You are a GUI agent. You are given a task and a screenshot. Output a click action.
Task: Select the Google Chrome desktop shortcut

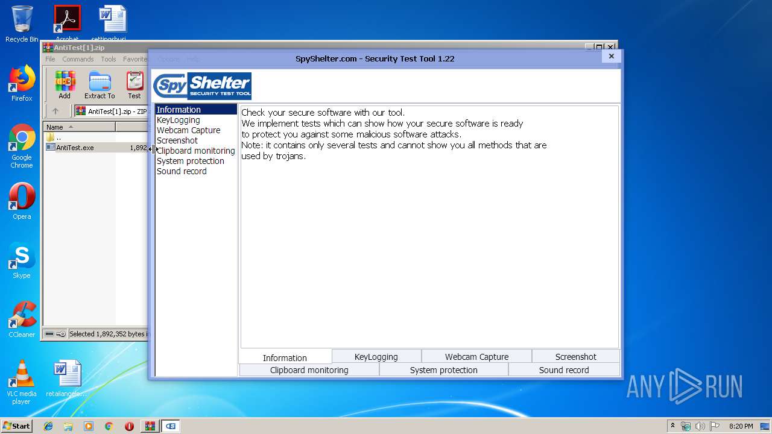22,146
